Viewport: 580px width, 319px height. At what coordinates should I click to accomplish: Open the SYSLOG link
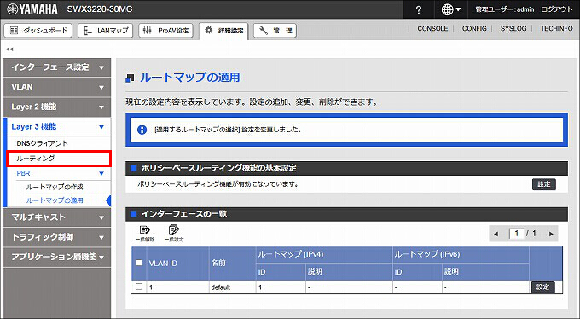pos(513,28)
